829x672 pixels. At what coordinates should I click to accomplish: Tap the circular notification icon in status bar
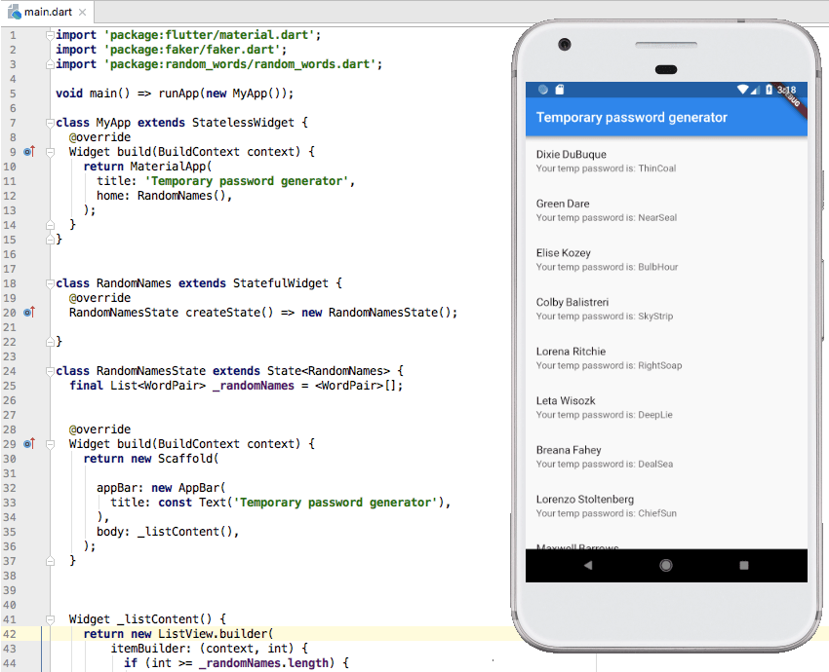click(x=543, y=90)
